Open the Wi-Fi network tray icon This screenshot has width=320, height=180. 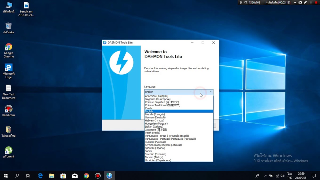tap(277, 176)
